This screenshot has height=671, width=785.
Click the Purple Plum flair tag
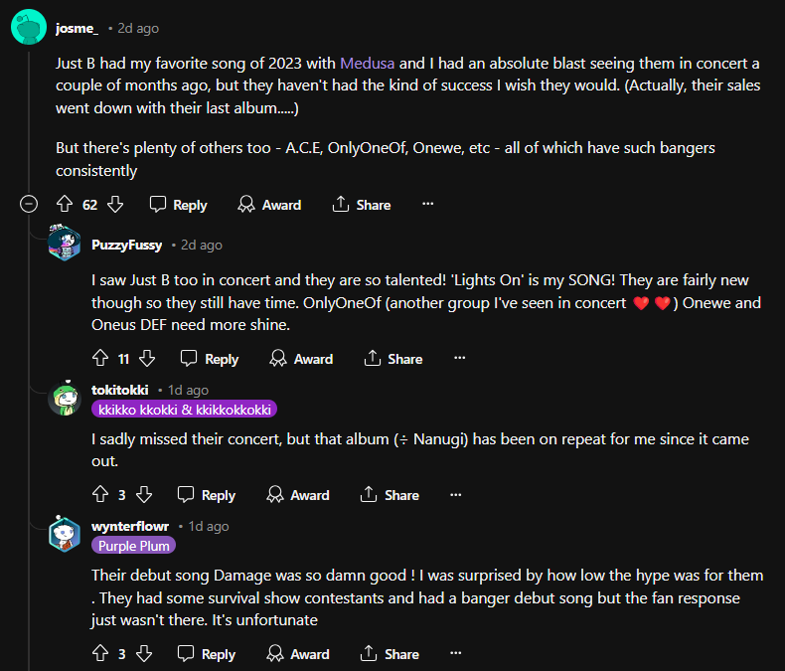point(134,545)
